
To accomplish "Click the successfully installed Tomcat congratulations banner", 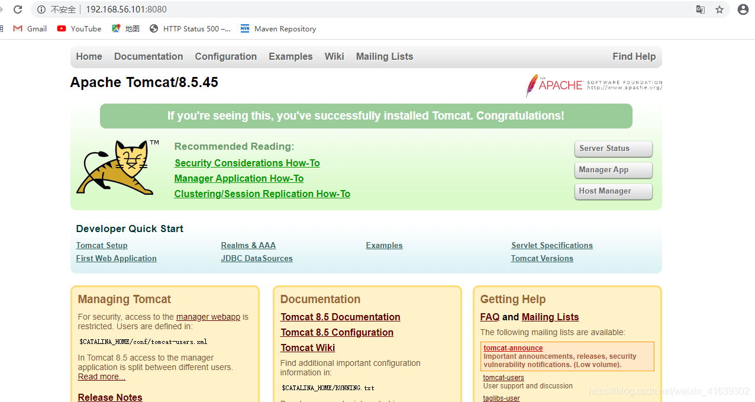I will pos(366,116).
